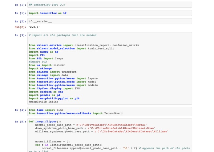Image resolution: width=214 pixels, height=152 pixels.
Task: Click the 'import pandas as pd' line
Action: tap(44, 95)
